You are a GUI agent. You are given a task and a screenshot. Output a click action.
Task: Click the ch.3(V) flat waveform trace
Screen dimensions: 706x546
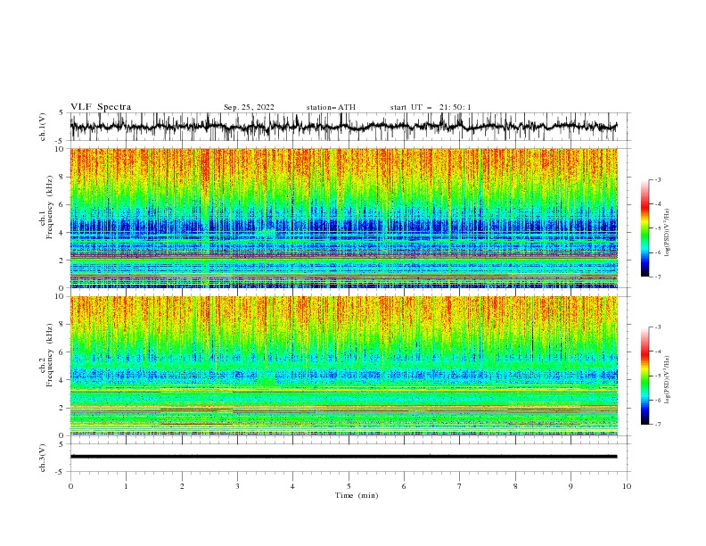coord(344,457)
